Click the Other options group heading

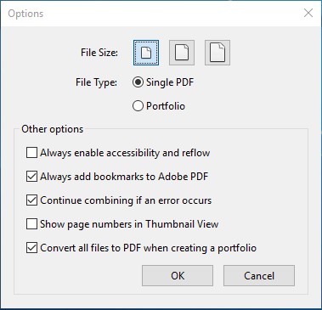click(x=53, y=129)
